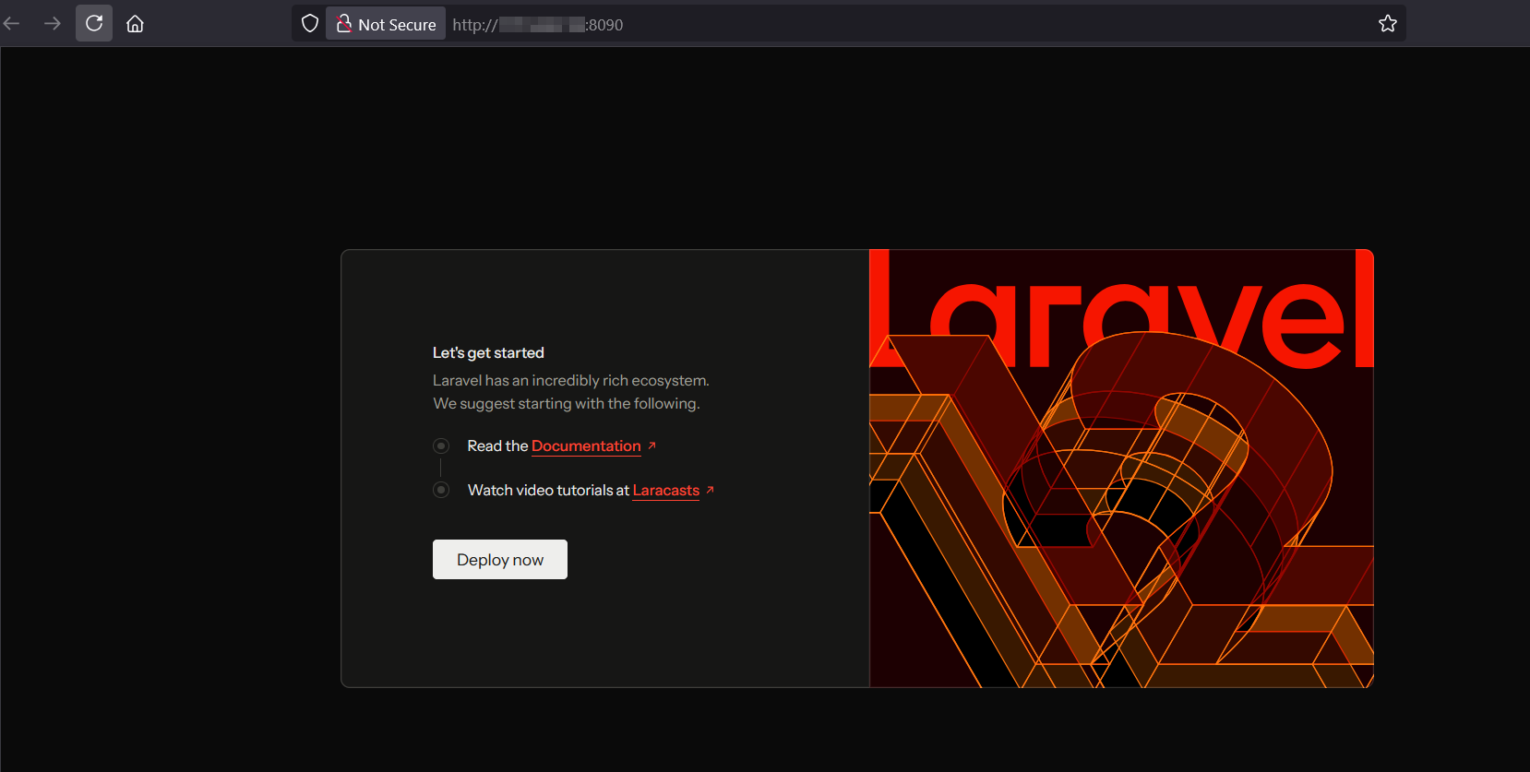Viewport: 1530px width, 772px height.
Task: Click the 'incredibly rich ecosystem' sentence
Action: pyautogui.click(x=570, y=381)
